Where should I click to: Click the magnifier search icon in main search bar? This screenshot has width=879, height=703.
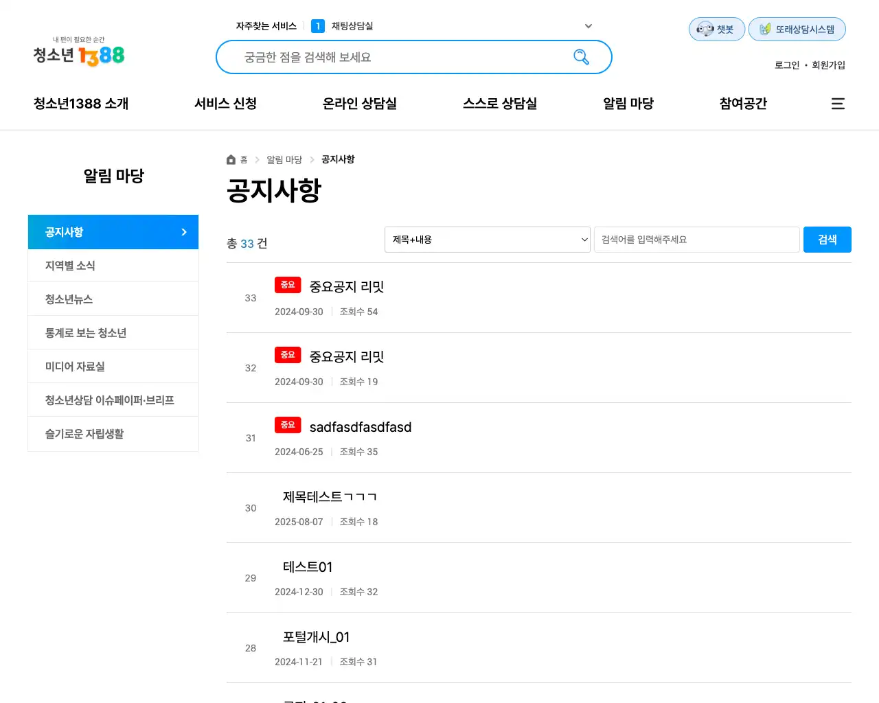coord(581,57)
